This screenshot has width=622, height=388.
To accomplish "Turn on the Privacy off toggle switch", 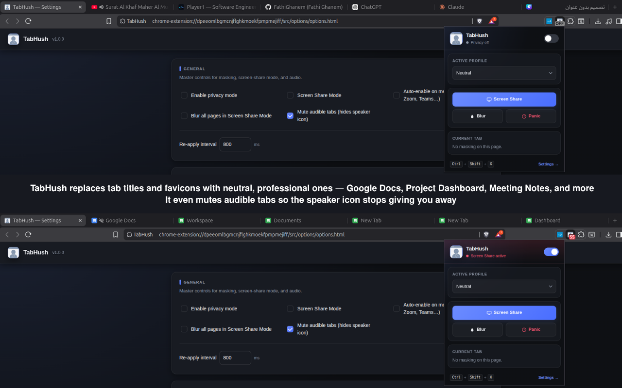I will click(551, 38).
